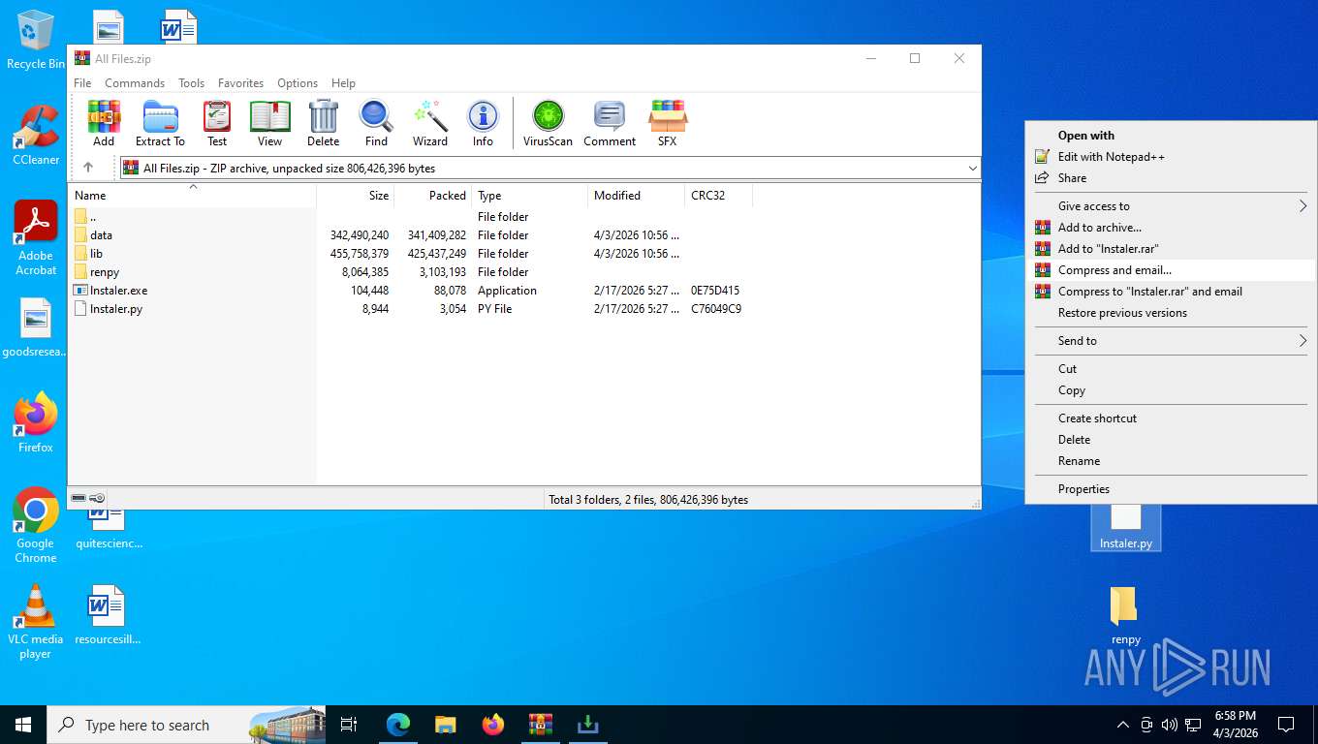Launch the Wizard tool

pos(430,123)
